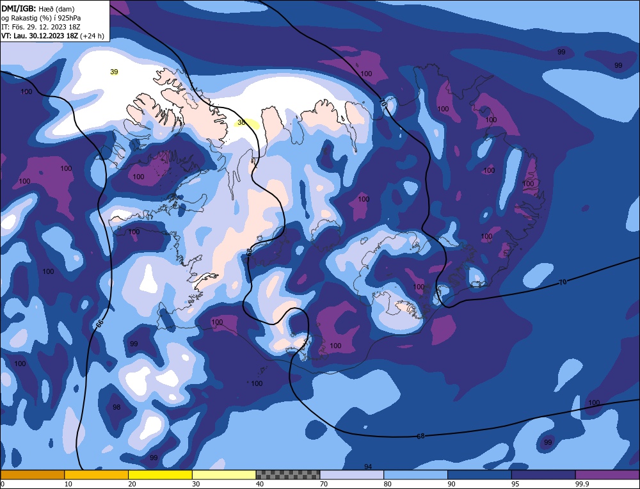640x489 pixels.
Task: Click the yellow-highlighted '39' humidity value
Action: 115,72
